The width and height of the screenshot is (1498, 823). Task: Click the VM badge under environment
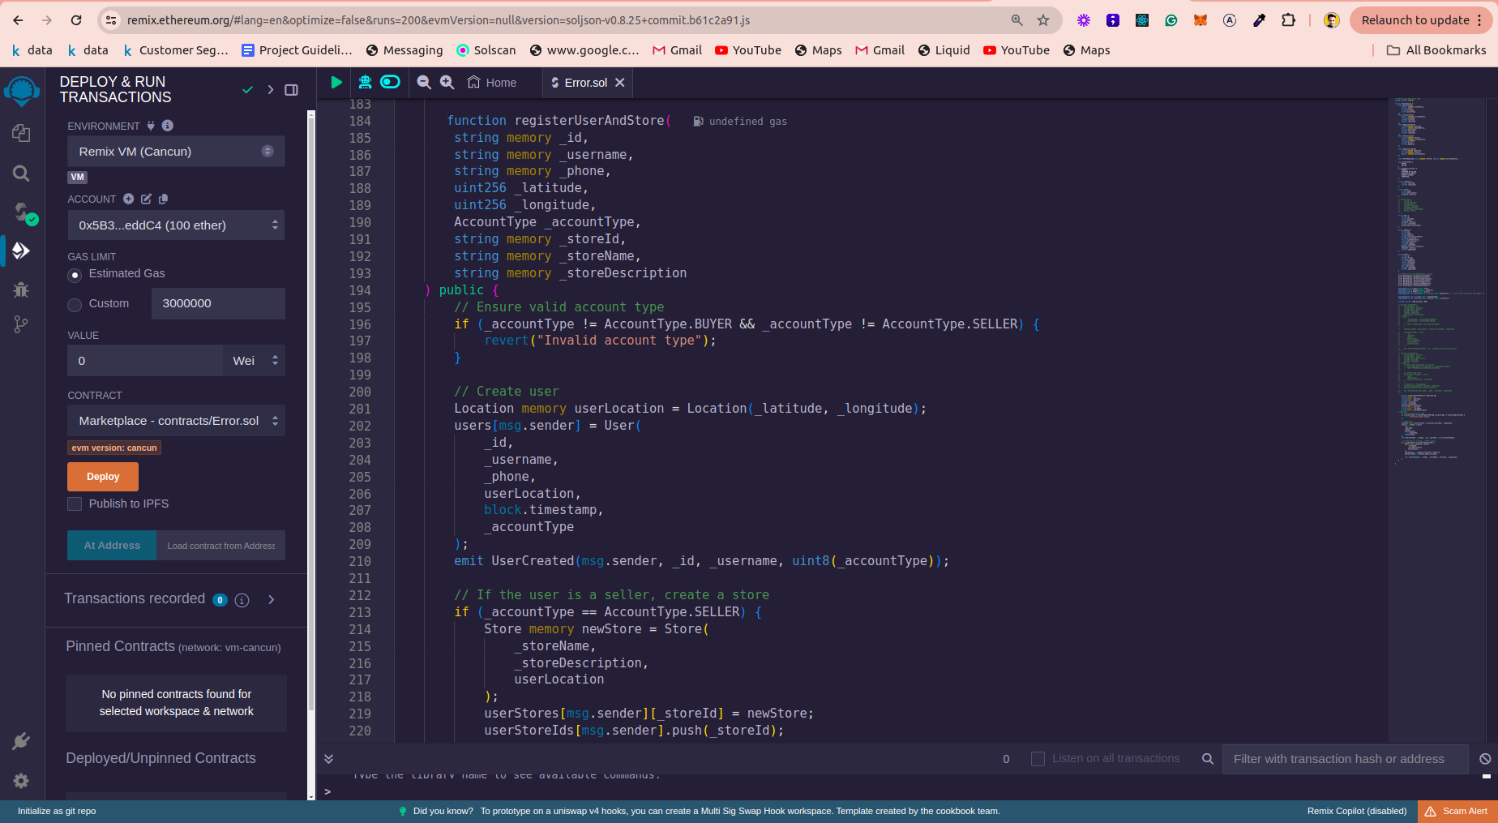(x=78, y=178)
